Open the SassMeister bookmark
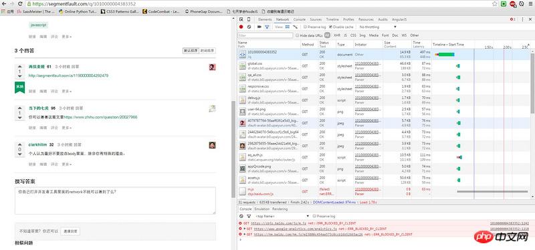This screenshot has height=250, width=535. click(x=35, y=11)
